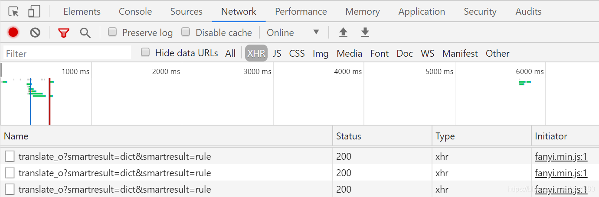
Task: Open search with the magnifying glass icon
Action: 85,32
